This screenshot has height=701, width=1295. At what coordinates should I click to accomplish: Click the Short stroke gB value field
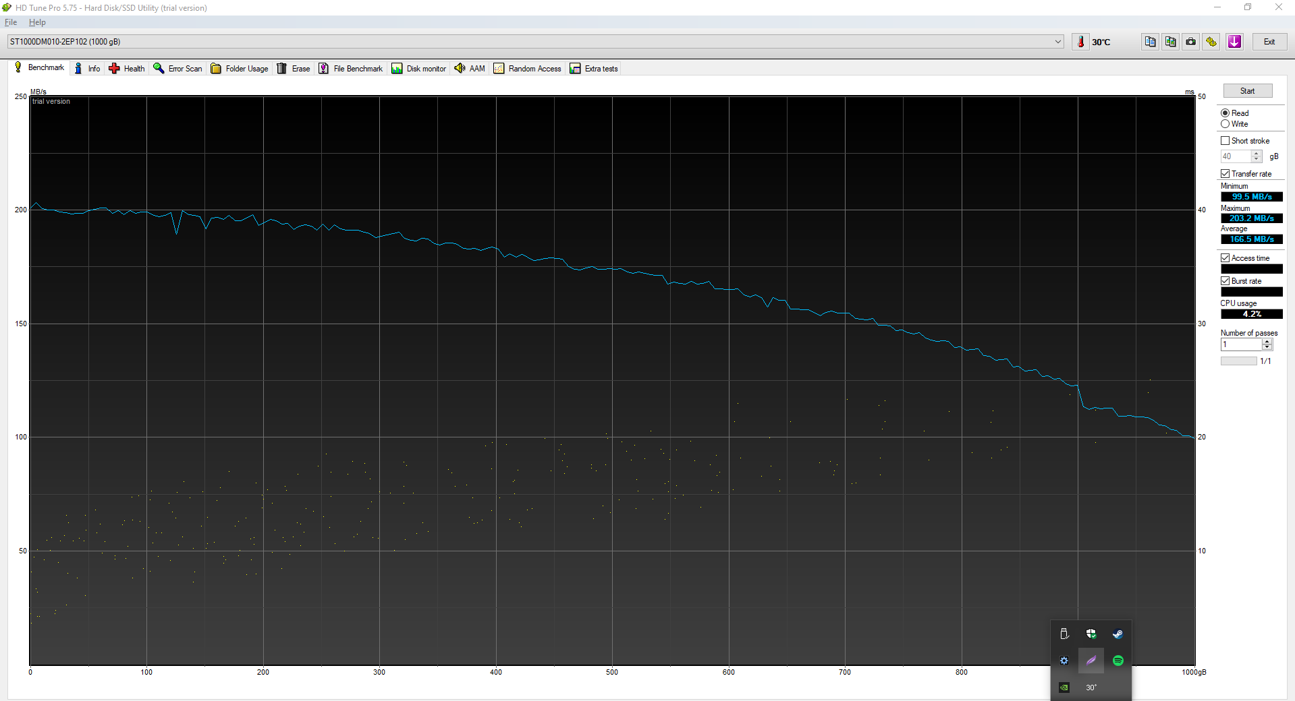pos(1236,156)
